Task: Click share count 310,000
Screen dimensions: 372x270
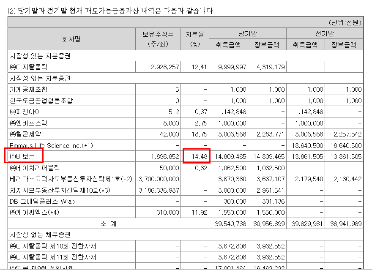Action: tap(168, 213)
